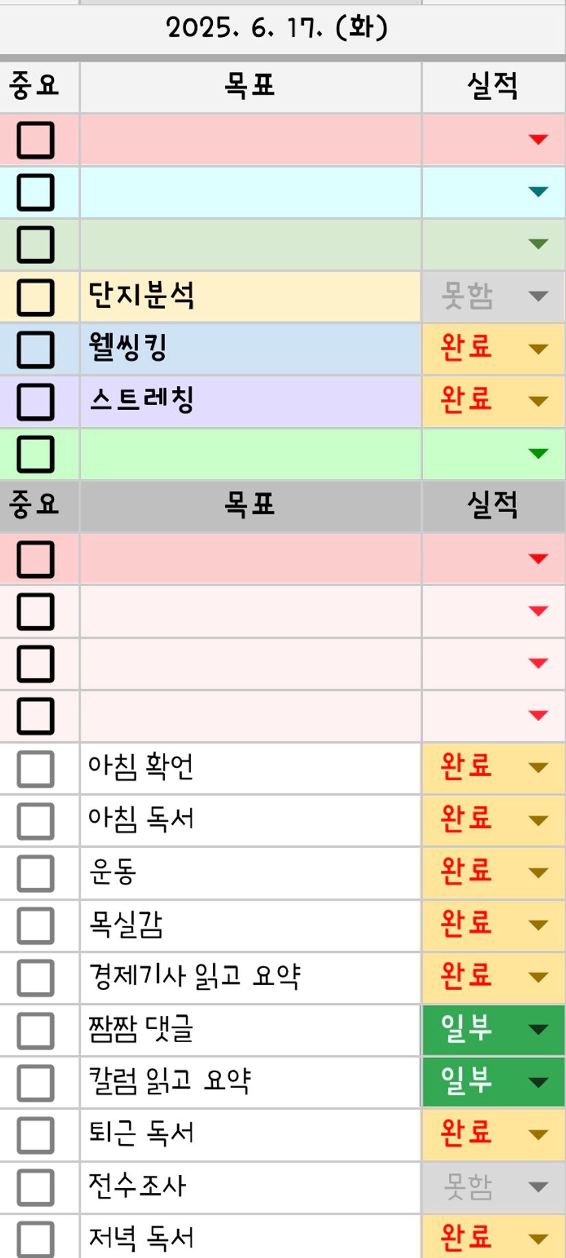Select the 경제기사 읽고 요약 goal cell
Image resolution: width=566 pixels, height=1258 pixels.
[250, 978]
